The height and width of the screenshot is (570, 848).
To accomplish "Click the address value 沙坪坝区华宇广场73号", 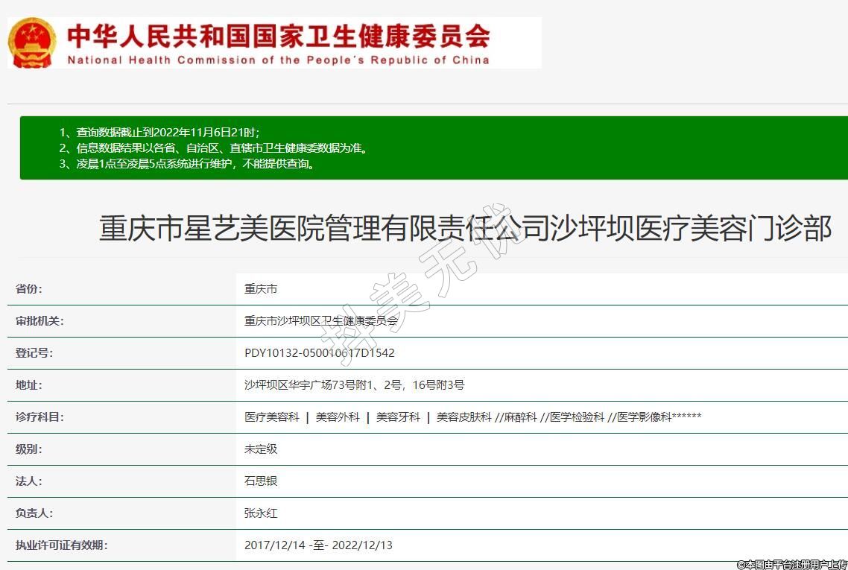I will pyautogui.click(x=354, y=385).
